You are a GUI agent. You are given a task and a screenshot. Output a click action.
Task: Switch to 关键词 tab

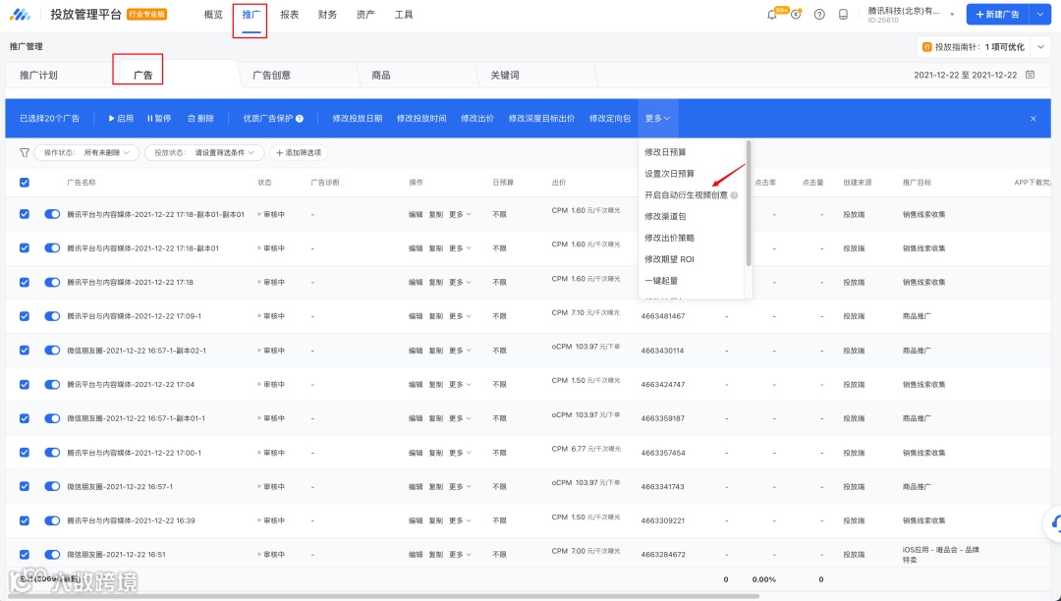[505, 75]
